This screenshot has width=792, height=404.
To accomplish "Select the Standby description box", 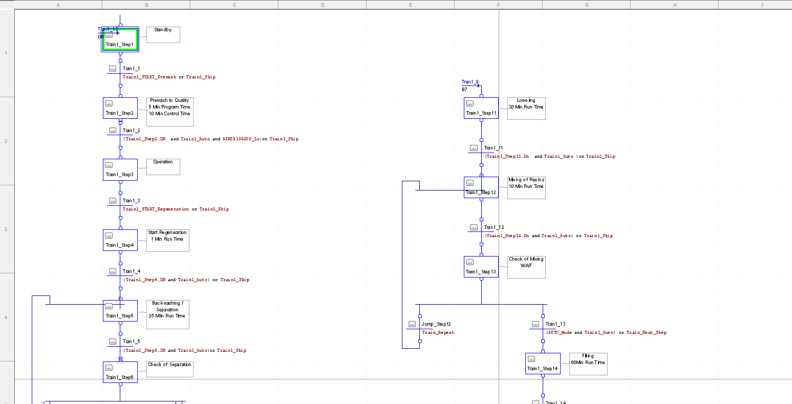I will (163, 35).
